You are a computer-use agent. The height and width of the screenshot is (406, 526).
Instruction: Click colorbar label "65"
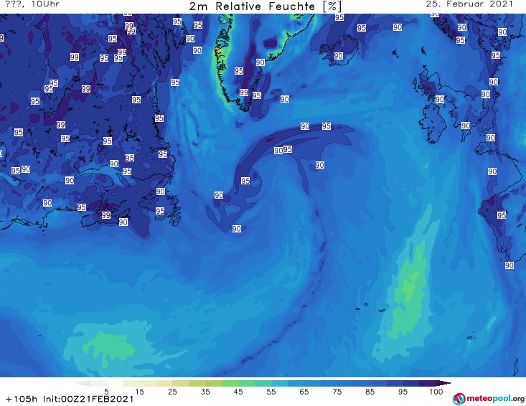[x=304, y=392]
